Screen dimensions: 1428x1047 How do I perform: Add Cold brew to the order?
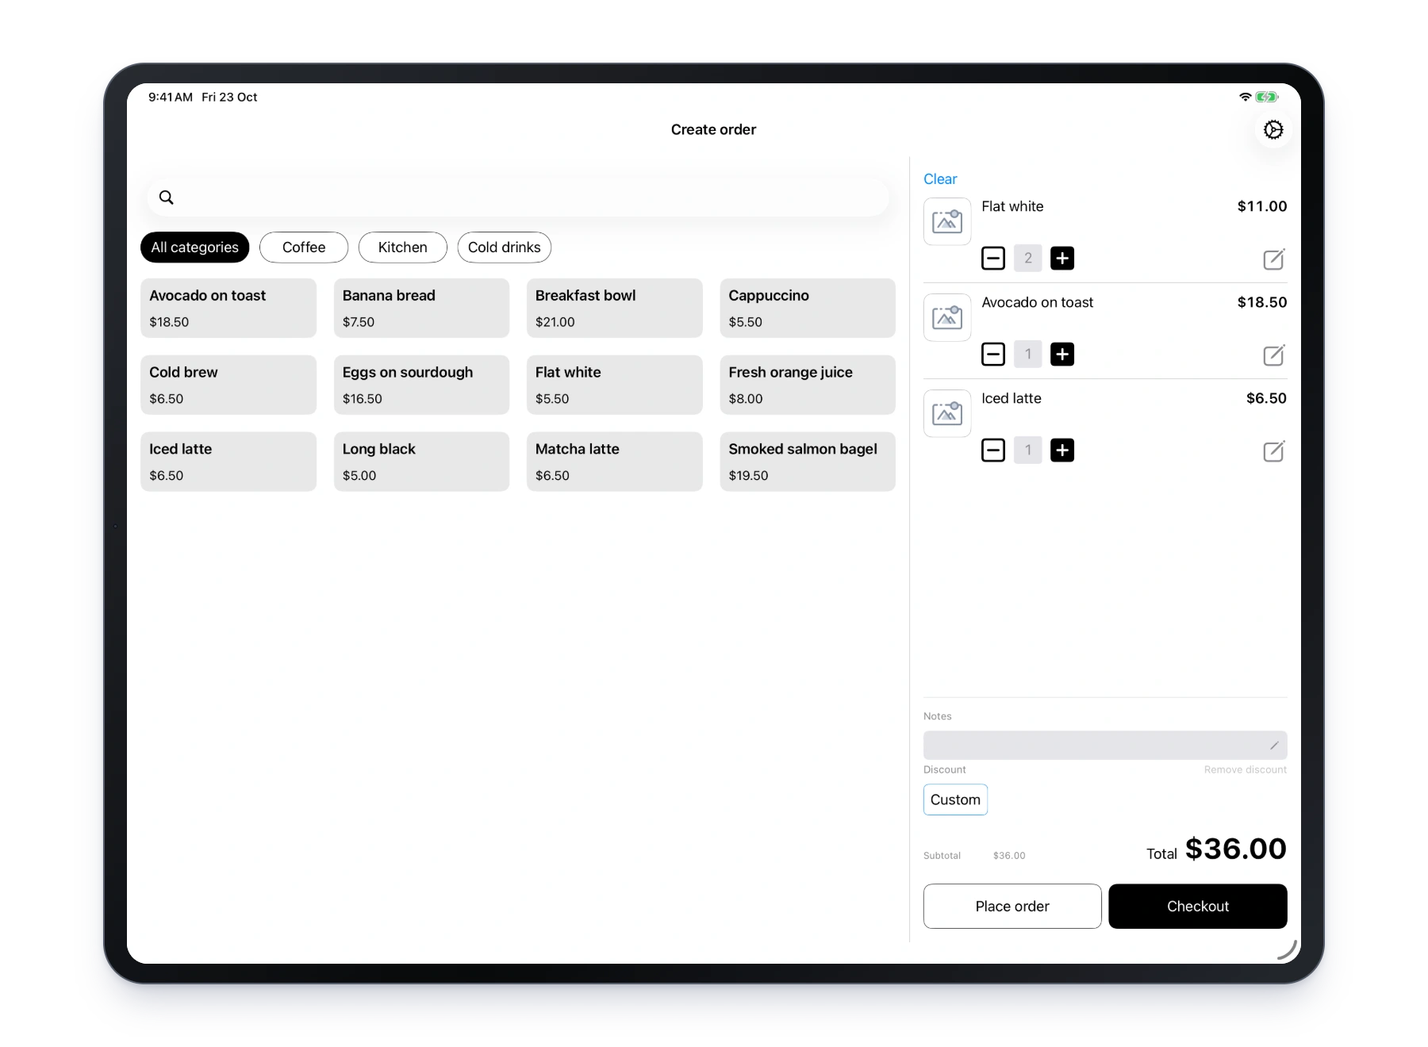click(x=228, y=385)
